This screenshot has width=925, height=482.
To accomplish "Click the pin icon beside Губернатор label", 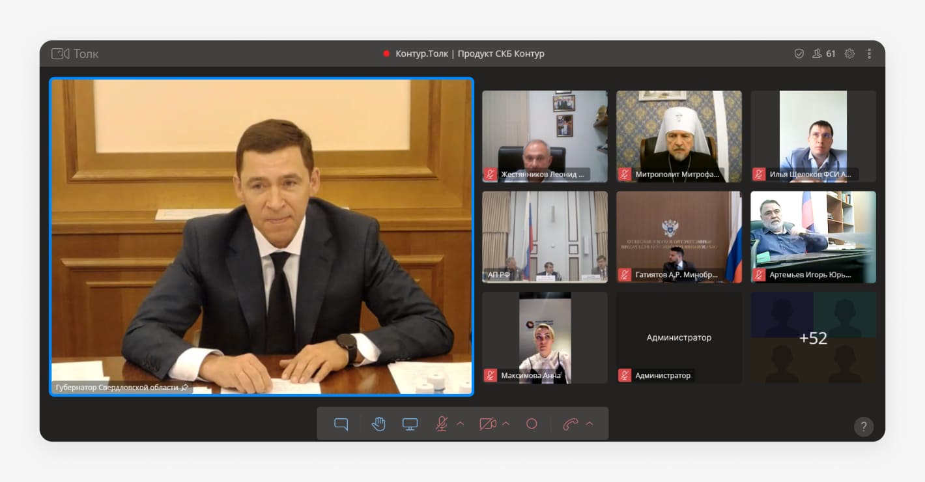I will coord(185,388).
